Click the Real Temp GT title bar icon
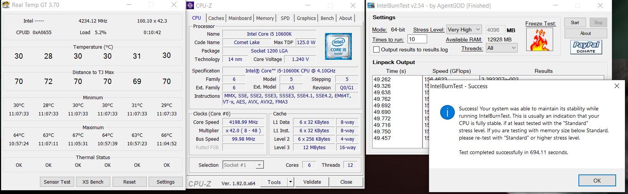The image size is (628, 194). pyautogui.click(x=6, y=5)
